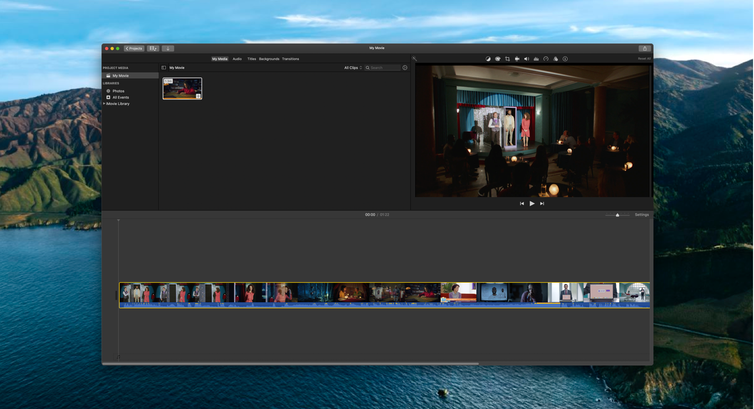754x409 pixels.
Task: Open Noise Reduction and Equalizer
Action: pyautogui.click(x=536, y=59)
